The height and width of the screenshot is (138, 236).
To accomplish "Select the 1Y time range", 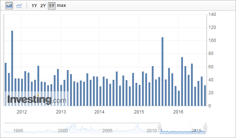I will (x=34, y=6).
